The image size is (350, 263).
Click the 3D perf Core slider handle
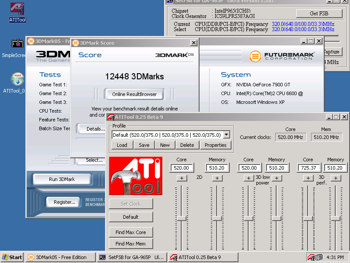[x=308, y=218]
